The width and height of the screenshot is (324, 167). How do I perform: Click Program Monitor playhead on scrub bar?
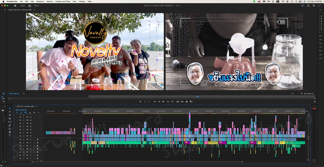tap(197, 97)
